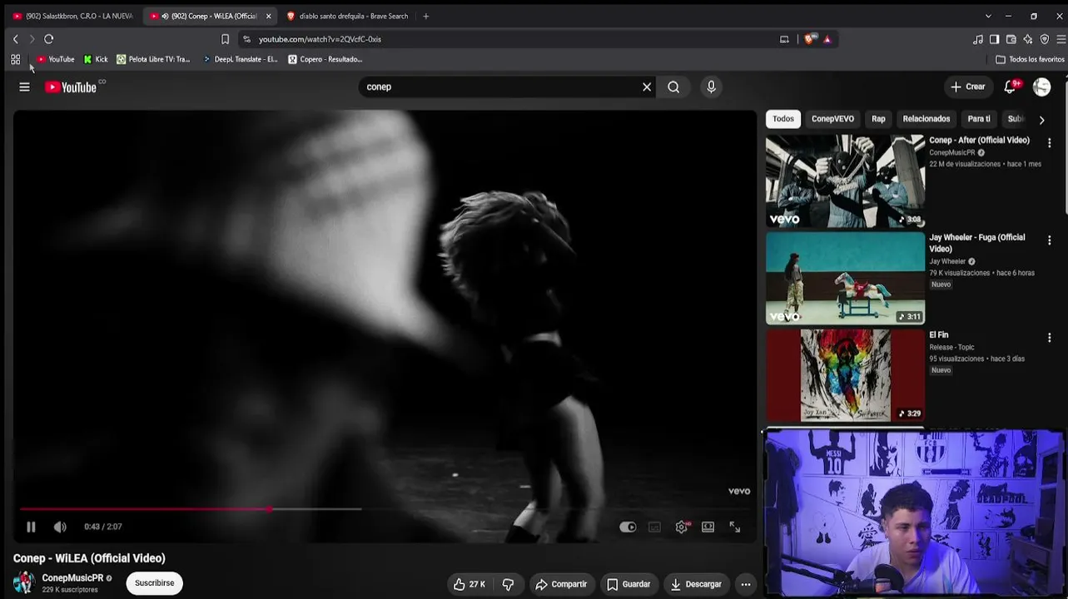Reload the current page

(x=48, y=39)
